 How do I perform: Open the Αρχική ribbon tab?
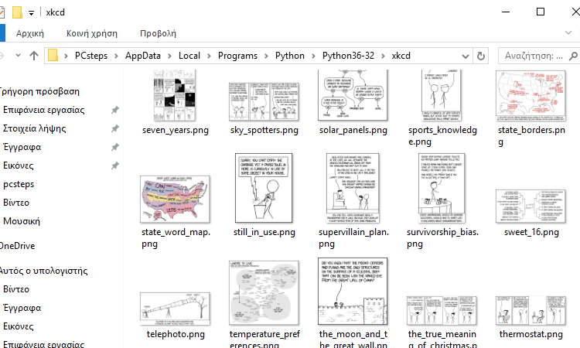click(x=30, y=33)
